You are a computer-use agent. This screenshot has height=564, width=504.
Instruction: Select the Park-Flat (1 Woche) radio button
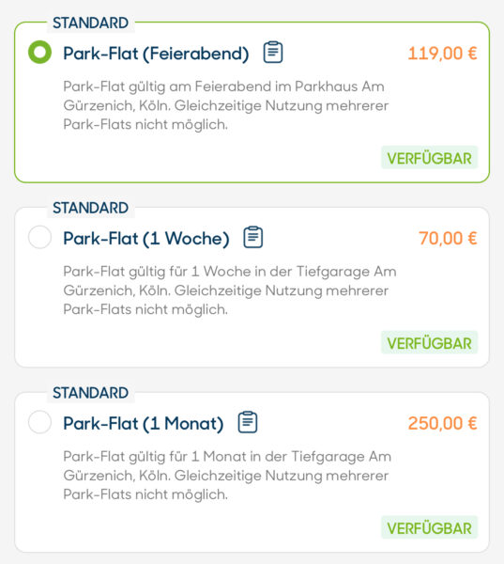point(39,237)
